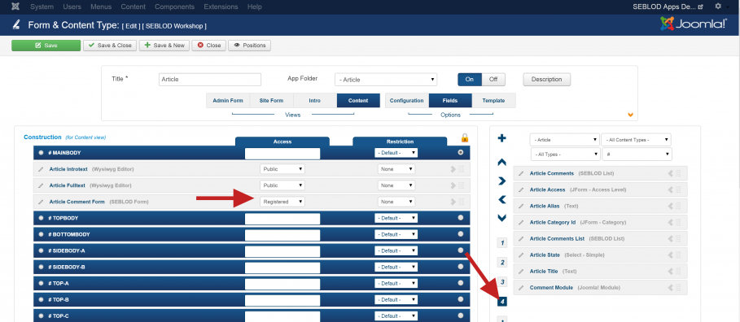Switch to the Site Form view tab
This screenshot has height=322, width=740.
tap(271, 100)
